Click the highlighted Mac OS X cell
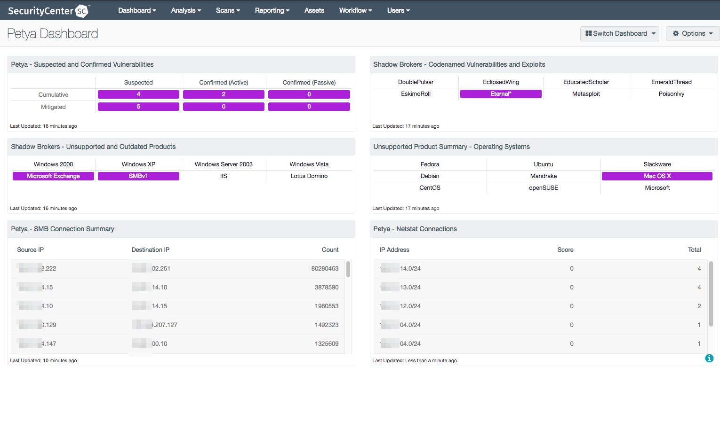Screen dimensions: 720x421 tap(657, 176)
